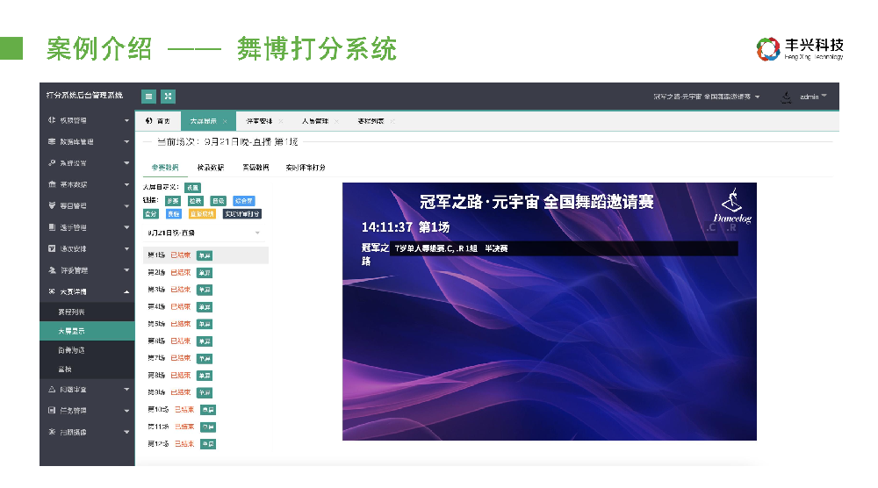Screen dimensions: 878x488
Task: Click 单屏 button for 第4场
Action: click(205, 307)
